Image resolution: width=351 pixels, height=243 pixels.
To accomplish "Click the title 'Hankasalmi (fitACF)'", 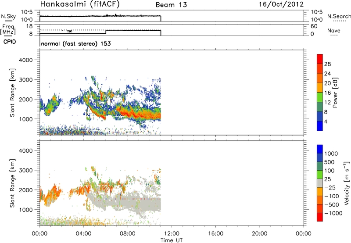I will coord(80,4).
